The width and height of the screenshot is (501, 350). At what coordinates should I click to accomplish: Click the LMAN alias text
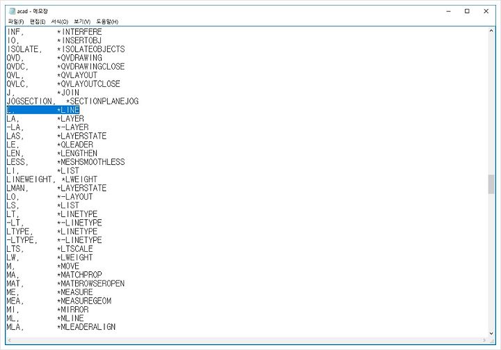17,188
